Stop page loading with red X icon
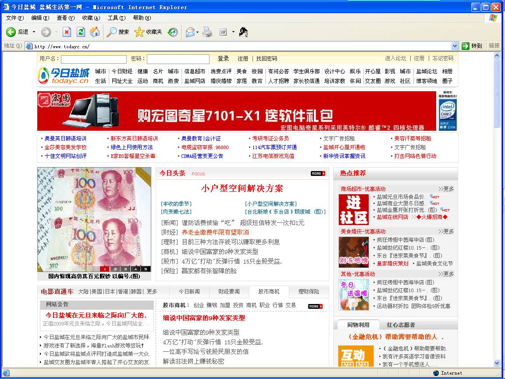 point(67,32)
